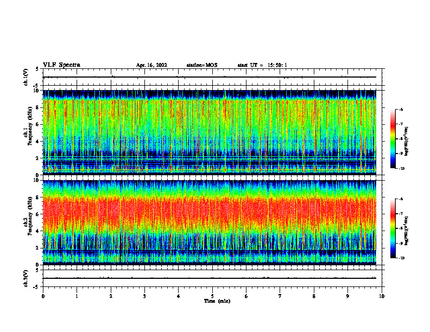Click the "4" tick on the time axis
The width and height of the screenshot is (430, 332).
(x=179, y=296)
